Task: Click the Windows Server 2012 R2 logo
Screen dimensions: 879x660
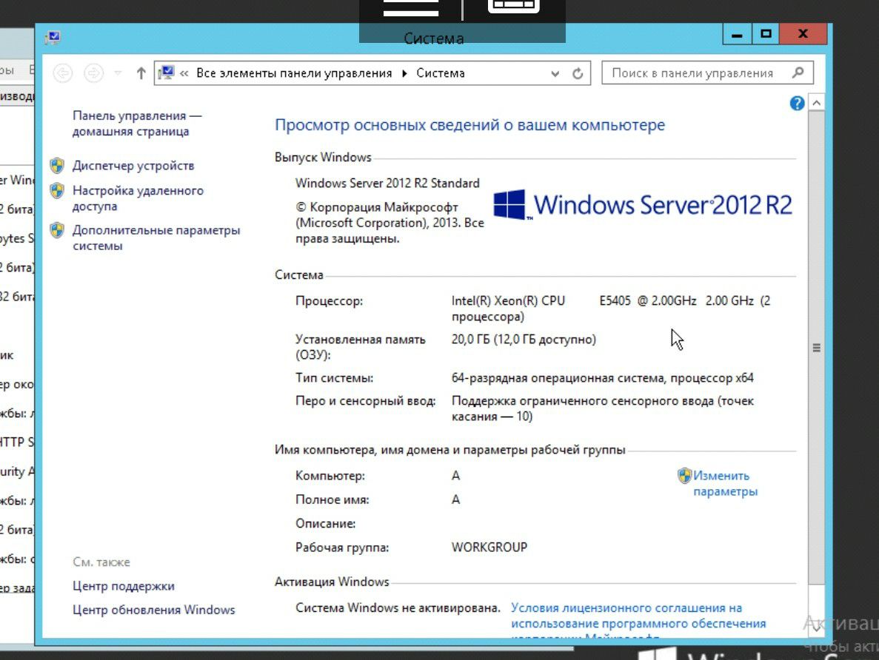Action: pyautogui.click(x=643, y=205)
